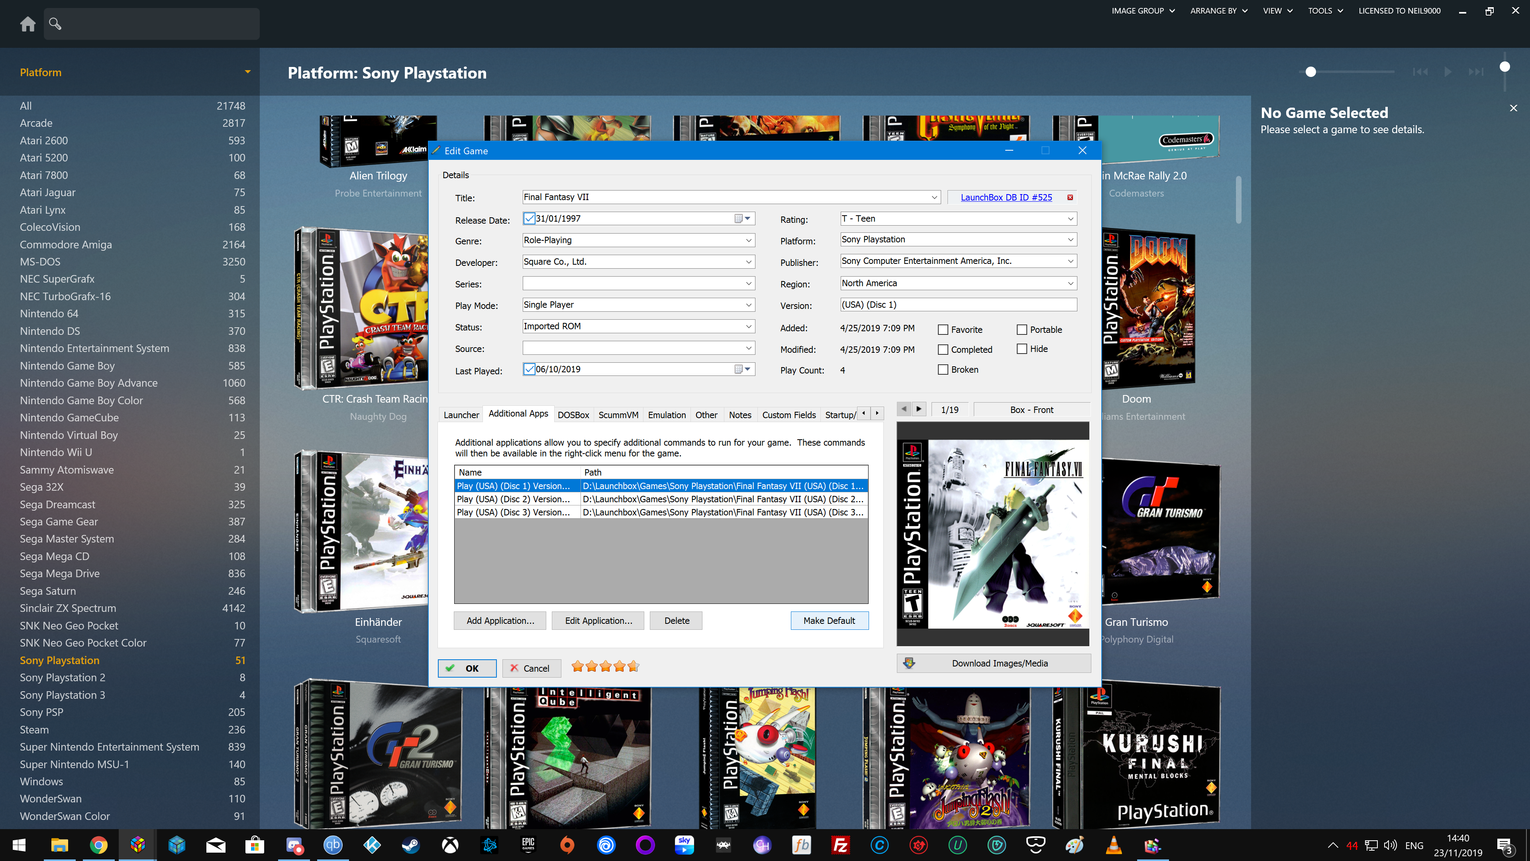
Task: Expand the Rating dropdown
Action: (x=1070, y=219)
